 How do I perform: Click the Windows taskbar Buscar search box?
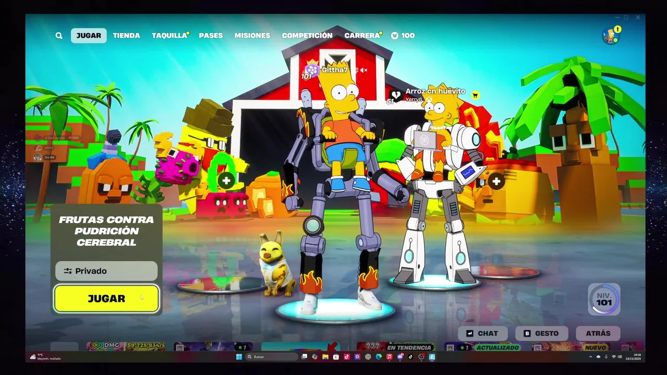pos(271,357)
